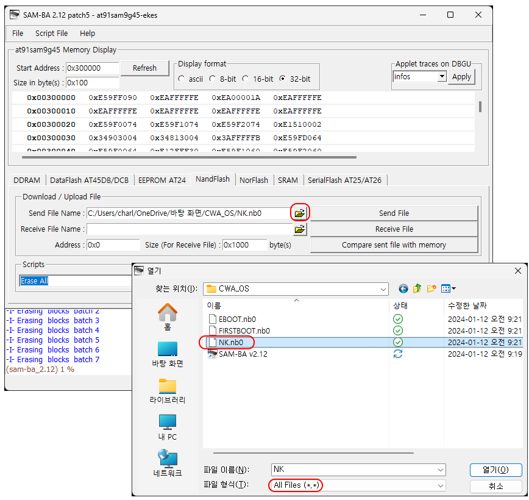Image resolution: width=529 pixels, height=500 pixels.
Task: Open 네트워크 location in sidebar
Action: point(168,463)
